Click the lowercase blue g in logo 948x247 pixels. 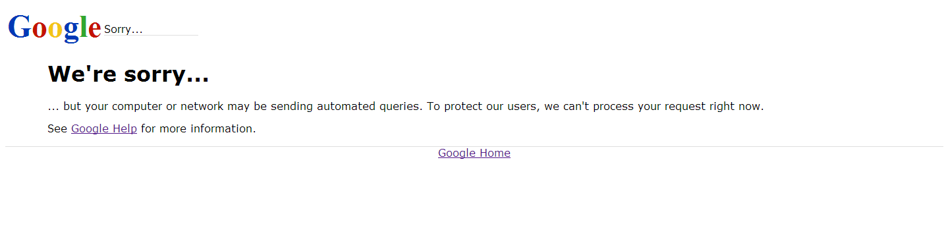tap(71, 32)
